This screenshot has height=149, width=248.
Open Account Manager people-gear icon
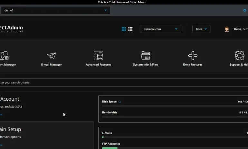(x=4, y=55)
